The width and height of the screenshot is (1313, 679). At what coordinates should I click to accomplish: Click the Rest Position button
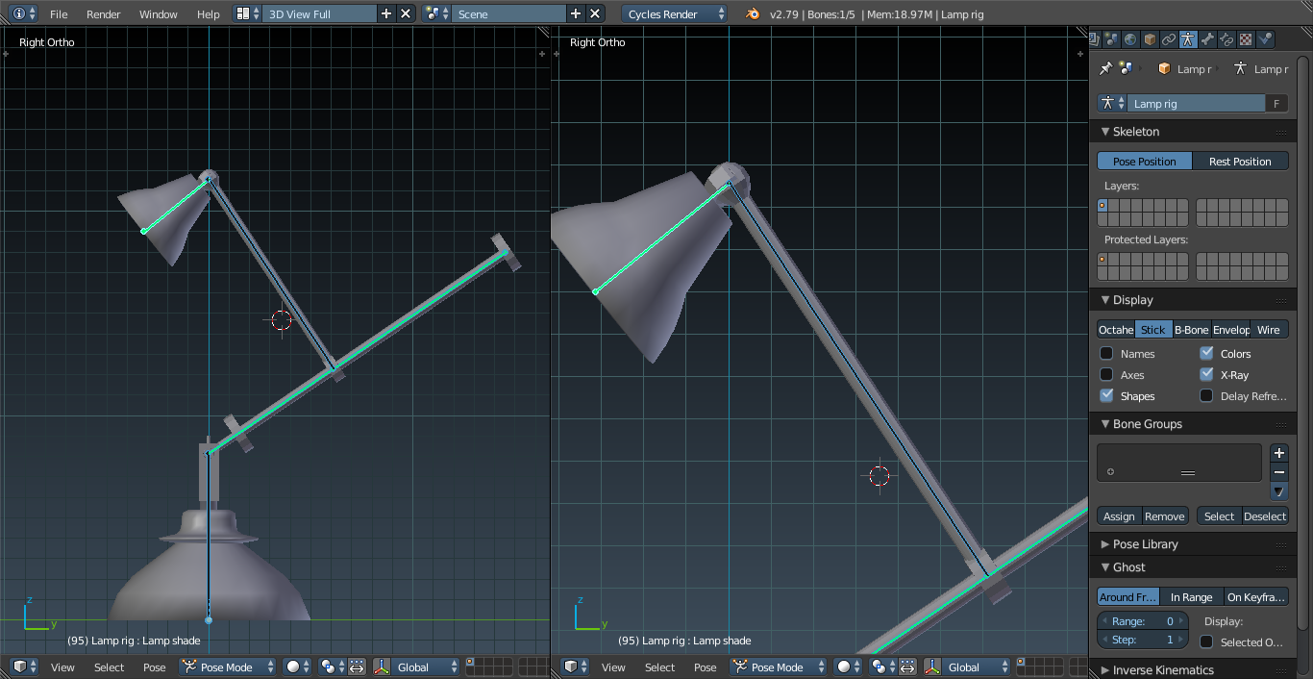1240,162
